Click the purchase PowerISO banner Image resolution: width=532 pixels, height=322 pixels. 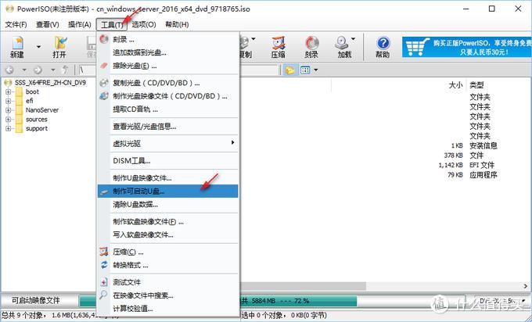467,47
